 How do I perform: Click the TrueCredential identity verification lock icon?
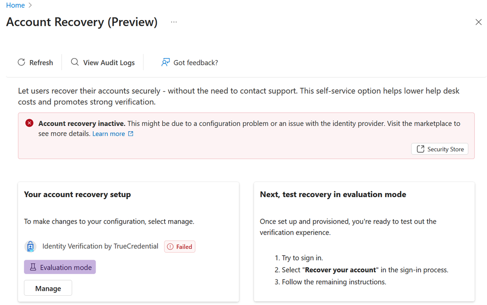click(30, 246)
